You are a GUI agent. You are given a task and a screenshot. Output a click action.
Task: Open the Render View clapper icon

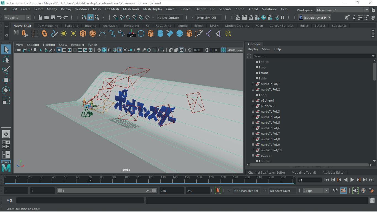click(238, 17)
